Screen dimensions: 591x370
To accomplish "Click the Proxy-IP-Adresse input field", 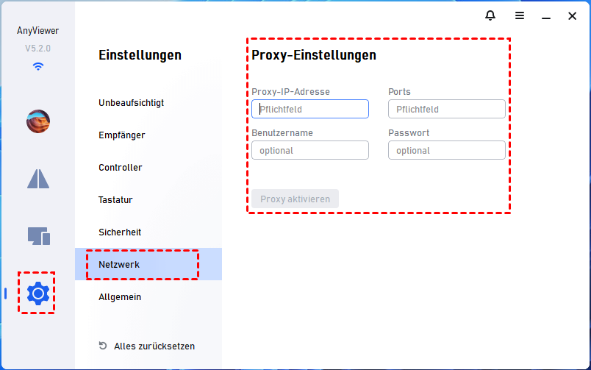I will 310,109.
